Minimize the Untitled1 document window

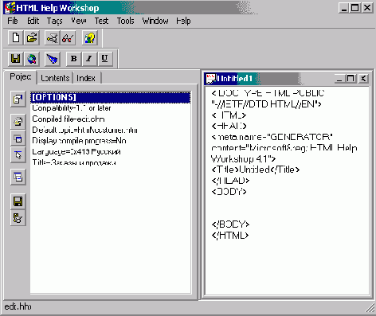[339, 79]
